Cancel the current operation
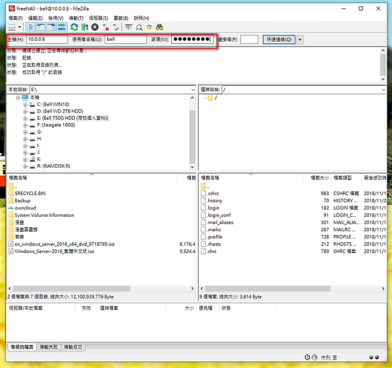The height and width of the screenshot is (368, 392). [95, 27]
